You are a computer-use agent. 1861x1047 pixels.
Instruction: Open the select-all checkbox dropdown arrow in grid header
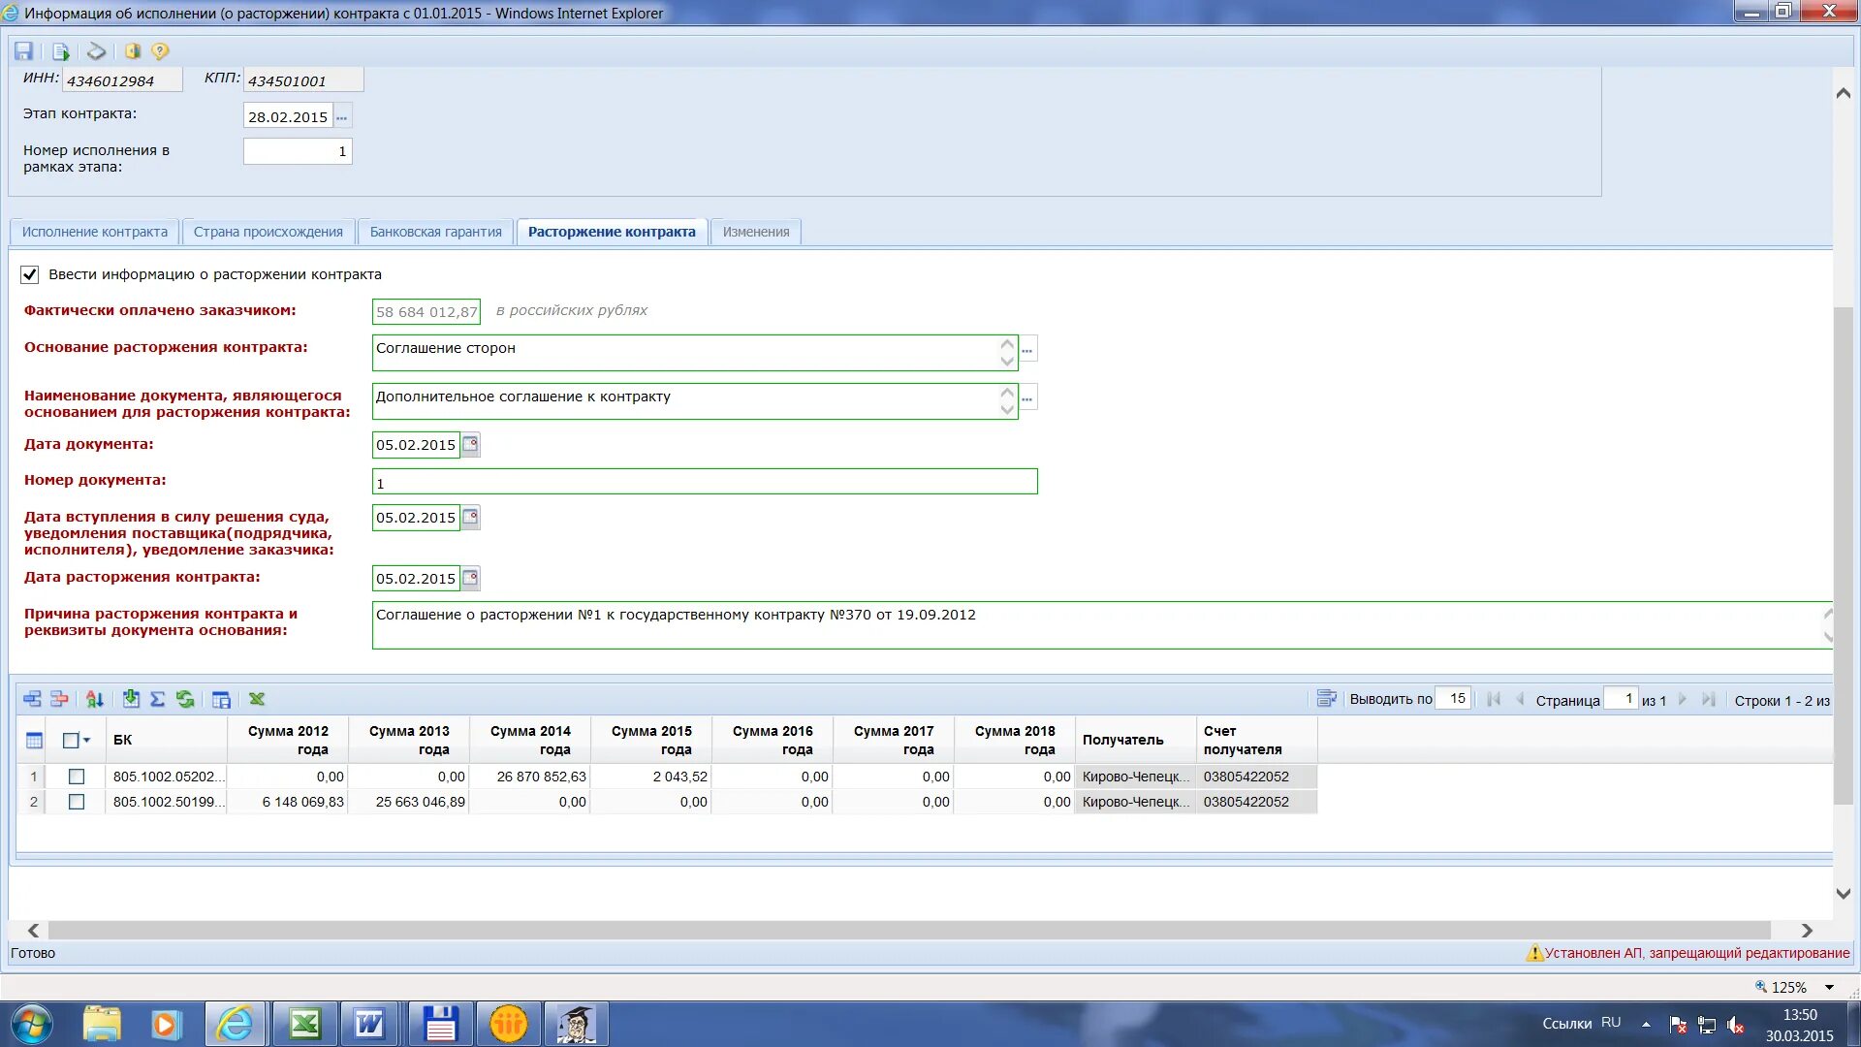point(87,741)
